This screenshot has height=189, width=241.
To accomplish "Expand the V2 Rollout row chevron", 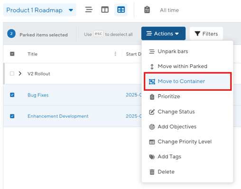I will pos(20,74).
